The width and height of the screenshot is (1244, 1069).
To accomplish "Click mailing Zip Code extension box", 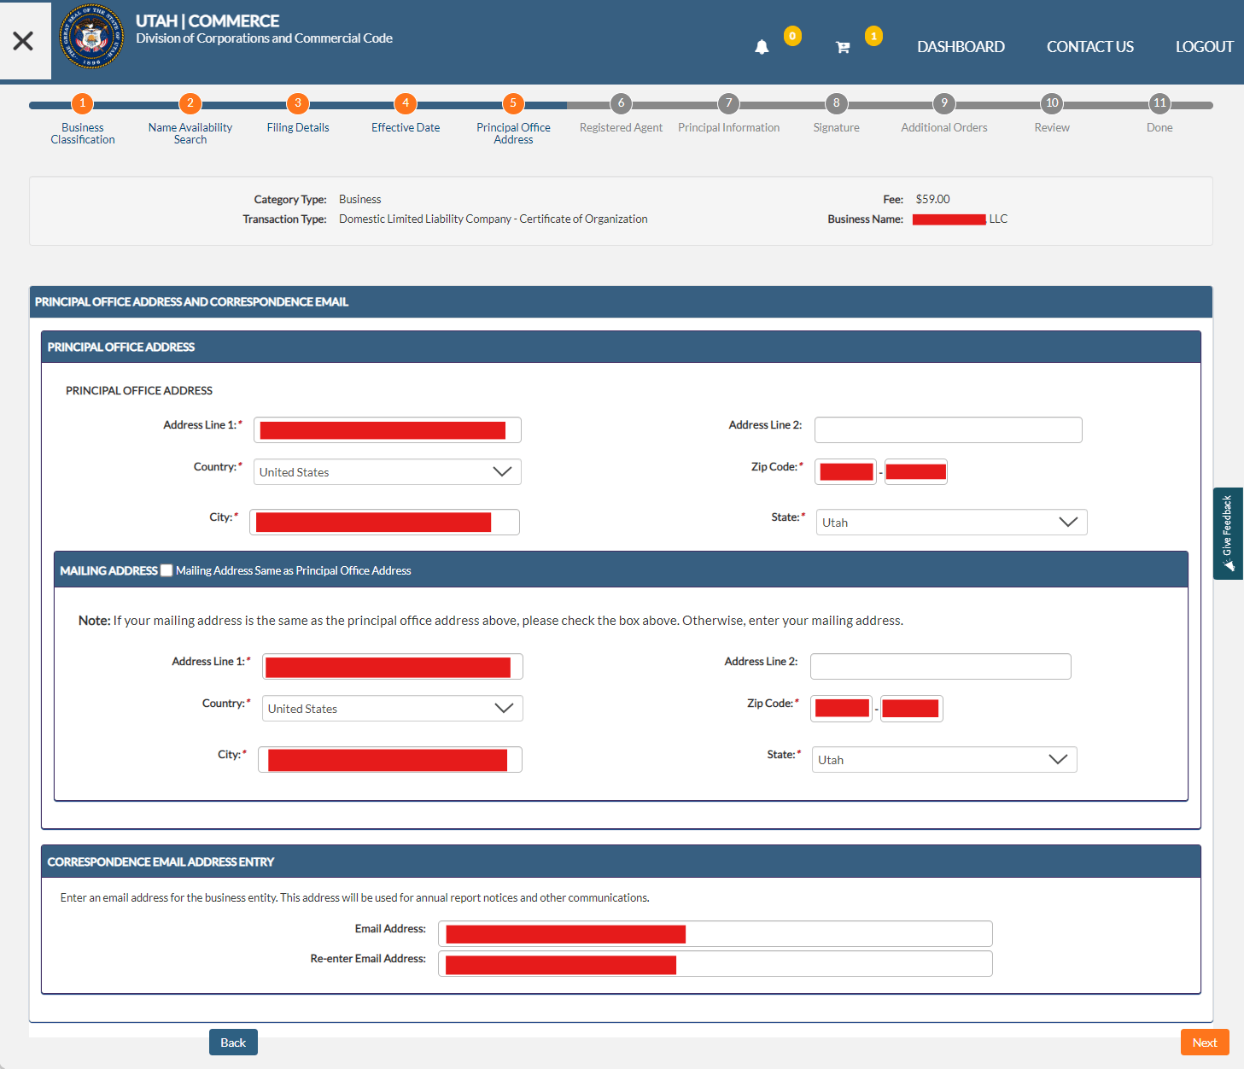I will pyautogui.click(x=912, y=708).
